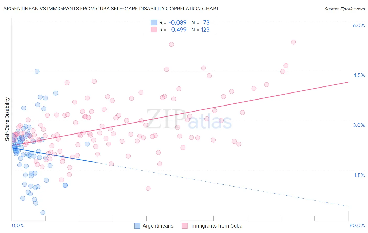This screenshot has width=368, height=233.
Task: Select the Immigrants from Cuba legend label
Action: point(216,226)
